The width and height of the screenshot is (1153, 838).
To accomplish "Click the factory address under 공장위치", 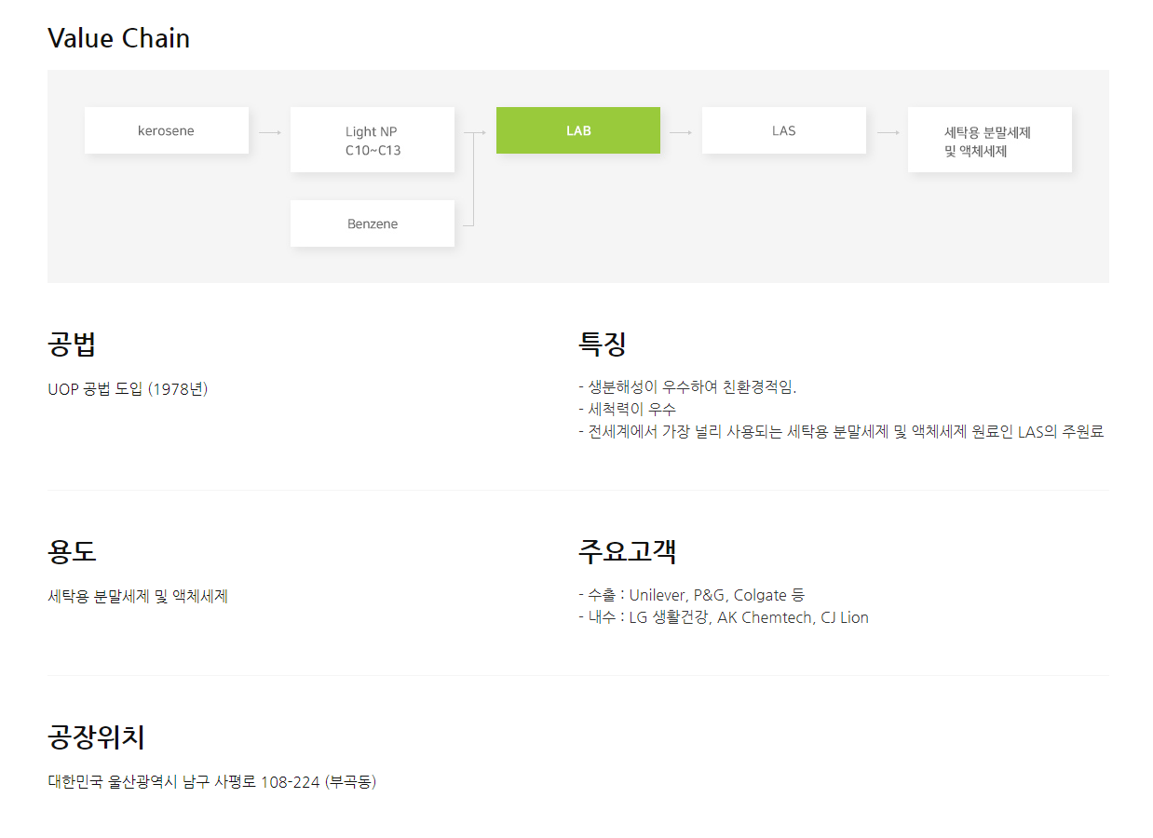I will coord(211,782).
